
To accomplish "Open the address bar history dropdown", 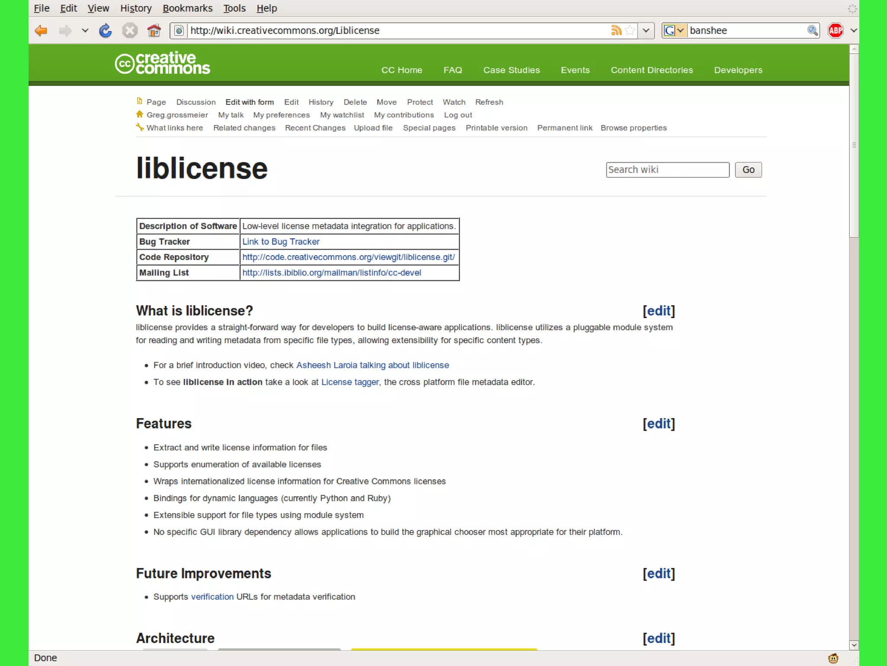I will (646, 30).
